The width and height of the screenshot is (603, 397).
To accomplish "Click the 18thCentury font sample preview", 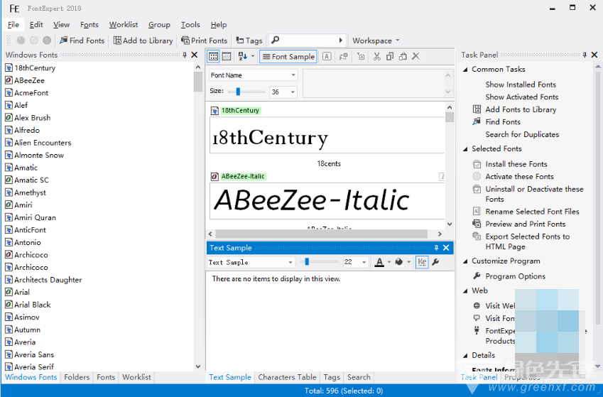I will pyautogui.click(x=327, y=136).
